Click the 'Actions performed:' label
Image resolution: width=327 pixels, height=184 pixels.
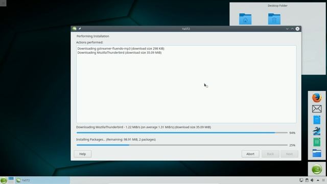pyautogui.click(x=90, y=42)
